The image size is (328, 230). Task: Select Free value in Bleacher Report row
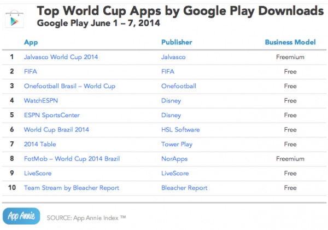[x=290, y=188]
